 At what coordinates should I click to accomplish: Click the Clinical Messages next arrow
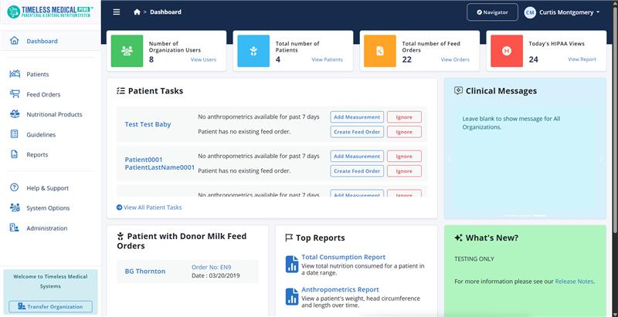click(x=601, y=159)
